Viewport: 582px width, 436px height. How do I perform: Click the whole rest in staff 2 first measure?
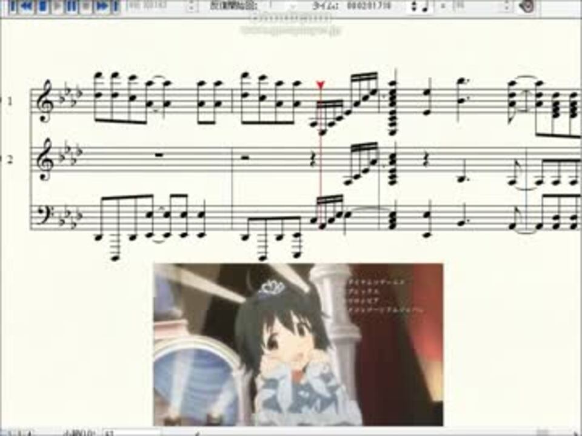tap(159, 155)
